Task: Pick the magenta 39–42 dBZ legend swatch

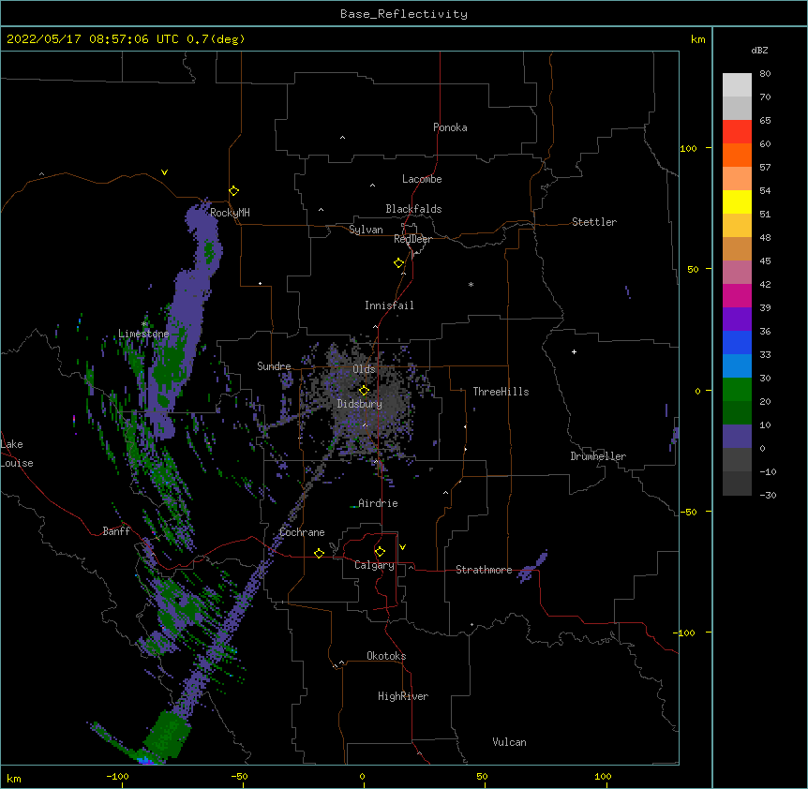Action: [737, 295]
